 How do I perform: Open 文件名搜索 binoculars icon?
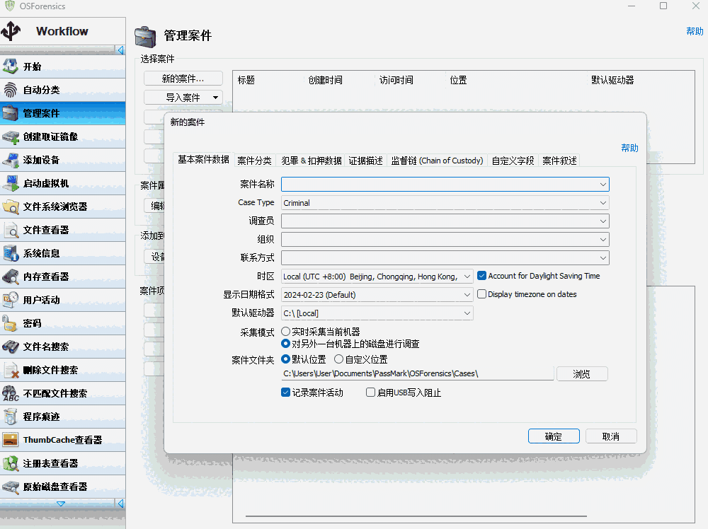coord(11,347)
